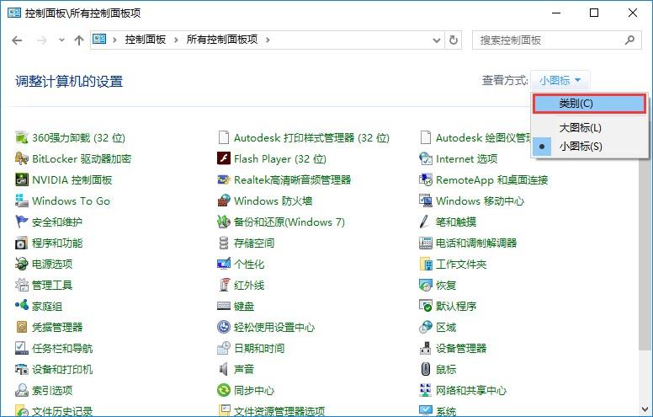Image resolution: width=653 pixels, height=417 pixels.
Task: Click the window title control panel icon
Action: tap(14, 13)
